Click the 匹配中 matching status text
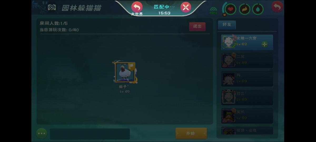The image size is (316, 142). 164,7
